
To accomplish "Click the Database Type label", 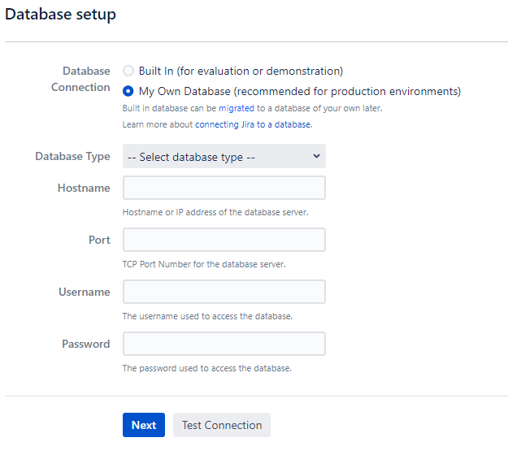I will 72,156.
